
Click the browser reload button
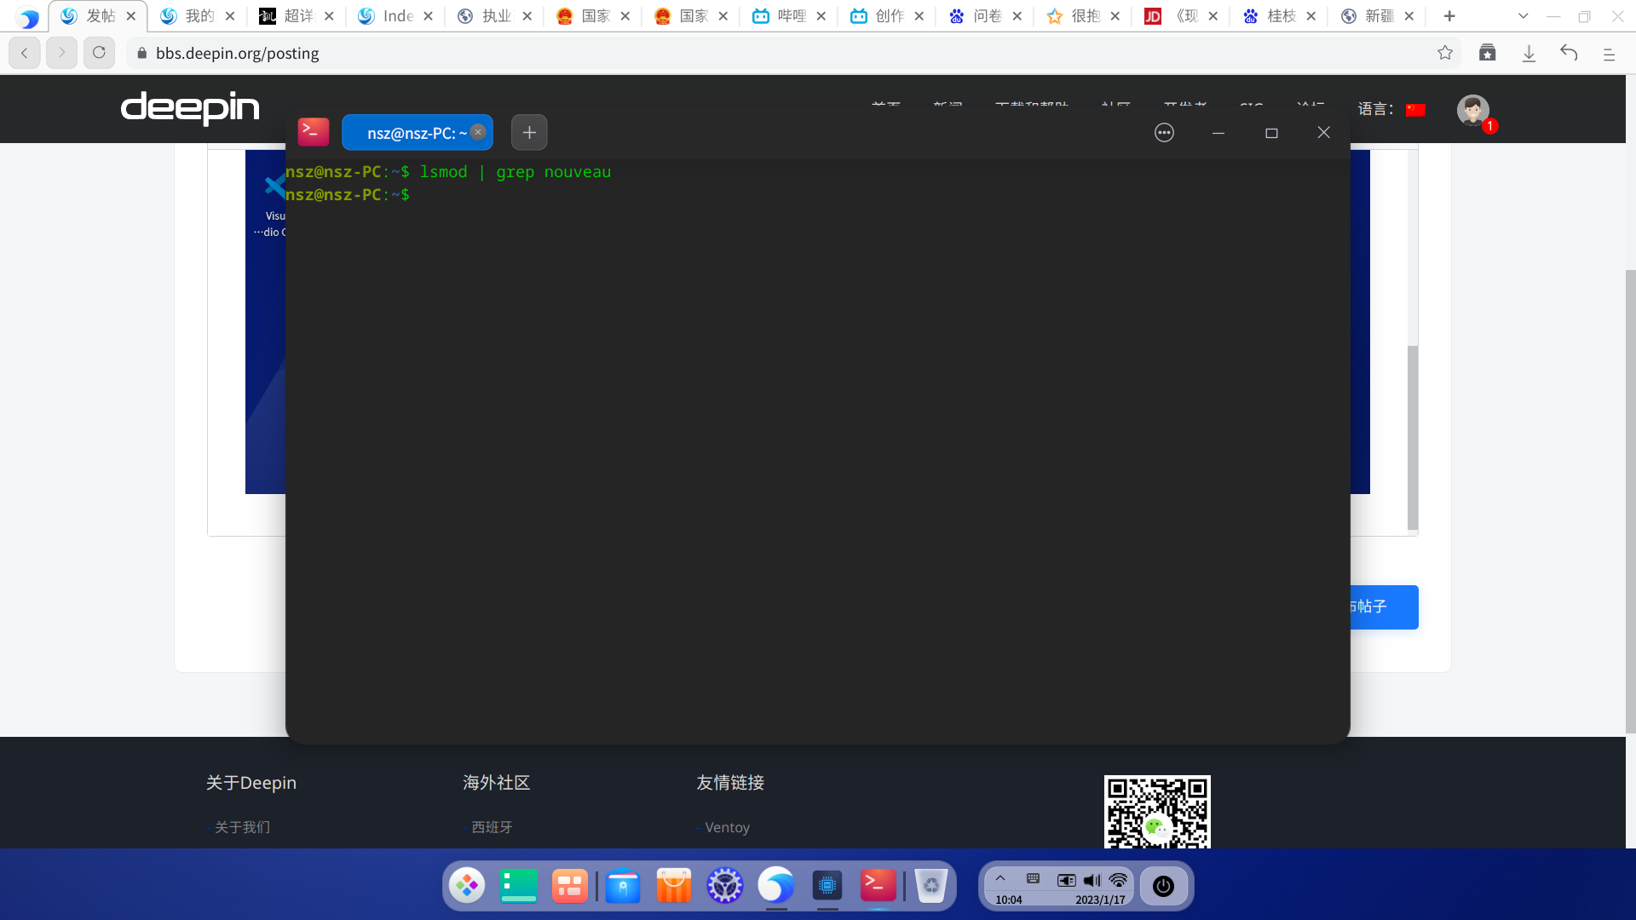[99, 53]
